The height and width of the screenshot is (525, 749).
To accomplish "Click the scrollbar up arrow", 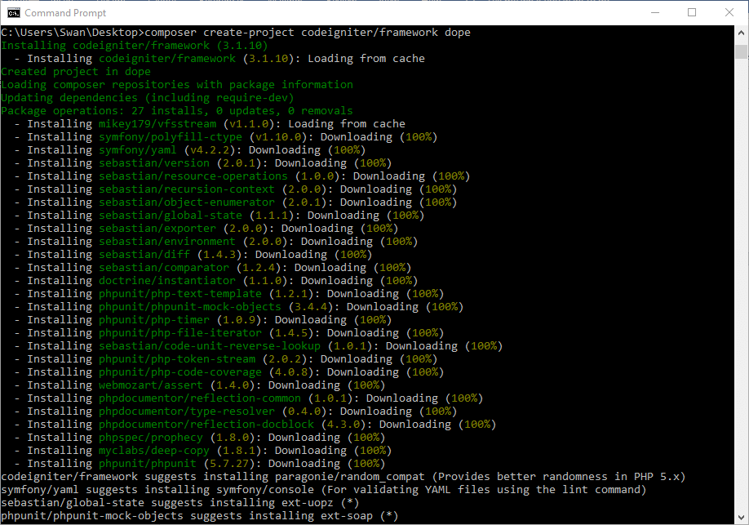I will (x=741, y=33).
